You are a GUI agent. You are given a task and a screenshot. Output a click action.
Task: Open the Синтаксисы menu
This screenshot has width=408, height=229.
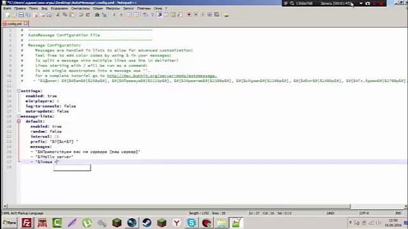(80, 8)
